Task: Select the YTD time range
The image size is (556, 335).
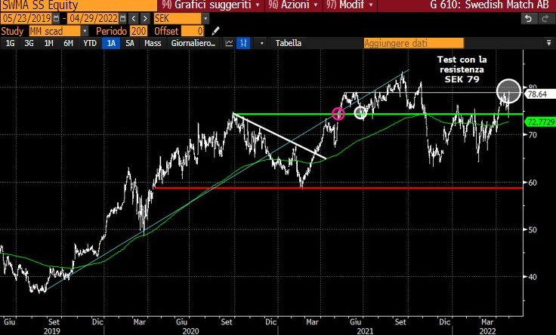Action: click(90, 43)
